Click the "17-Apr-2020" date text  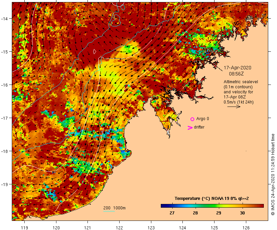[x=237, y=68]
